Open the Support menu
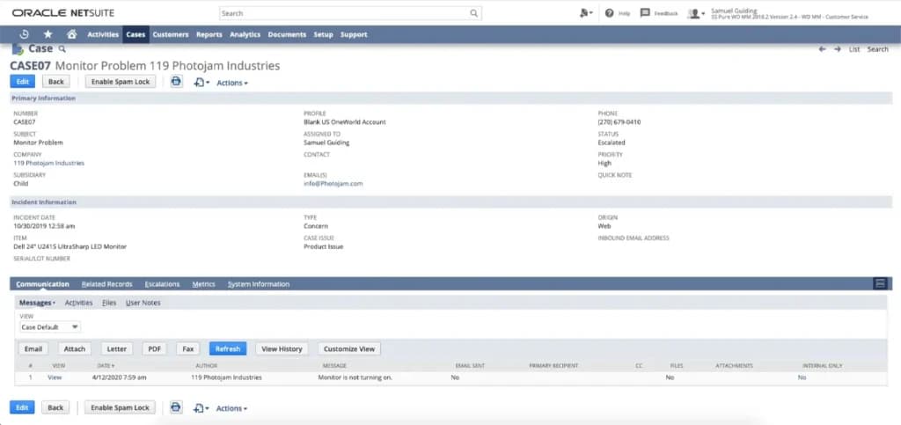Viewport: 901px width, 425px height. [354, 34]
